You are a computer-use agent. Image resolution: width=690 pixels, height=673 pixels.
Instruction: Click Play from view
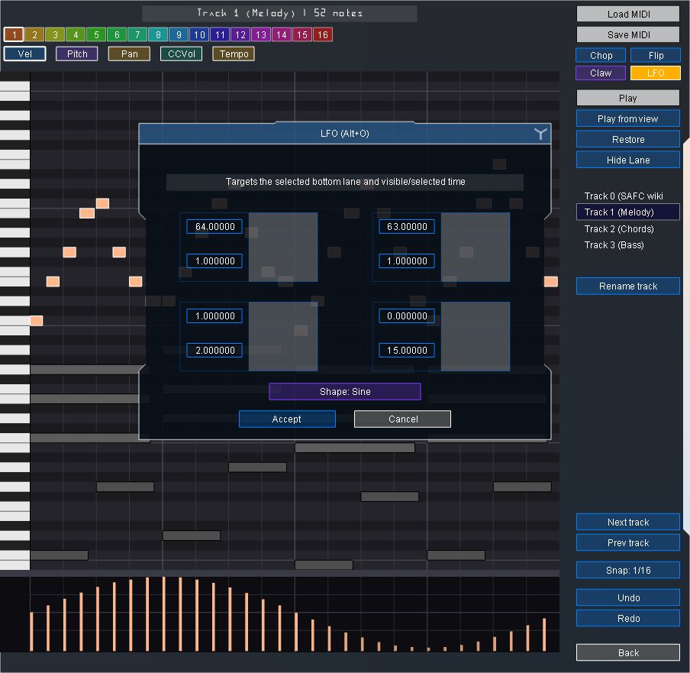[628, 119]
